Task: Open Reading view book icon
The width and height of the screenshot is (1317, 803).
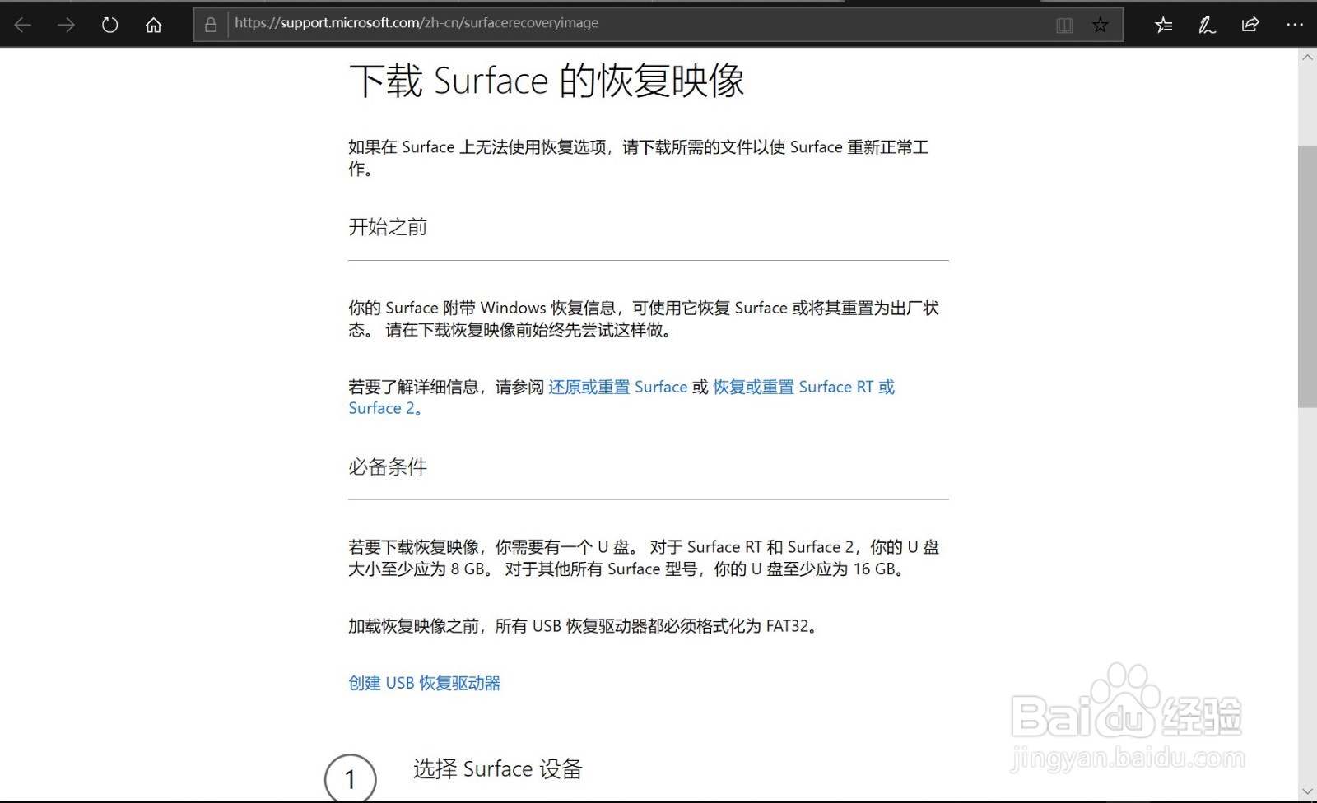Action: 1064,25
